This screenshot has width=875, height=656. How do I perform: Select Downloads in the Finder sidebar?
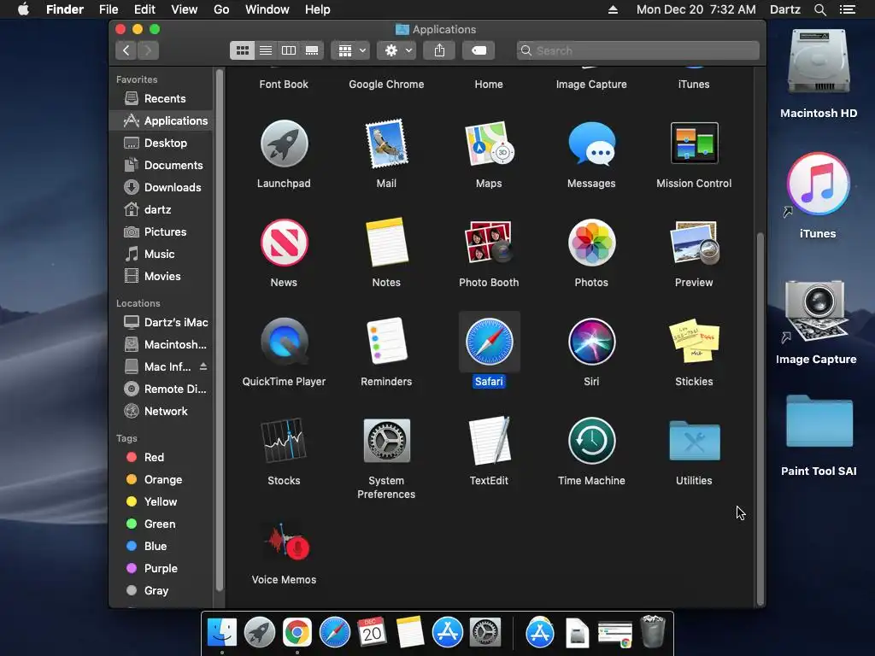[161, 187]
